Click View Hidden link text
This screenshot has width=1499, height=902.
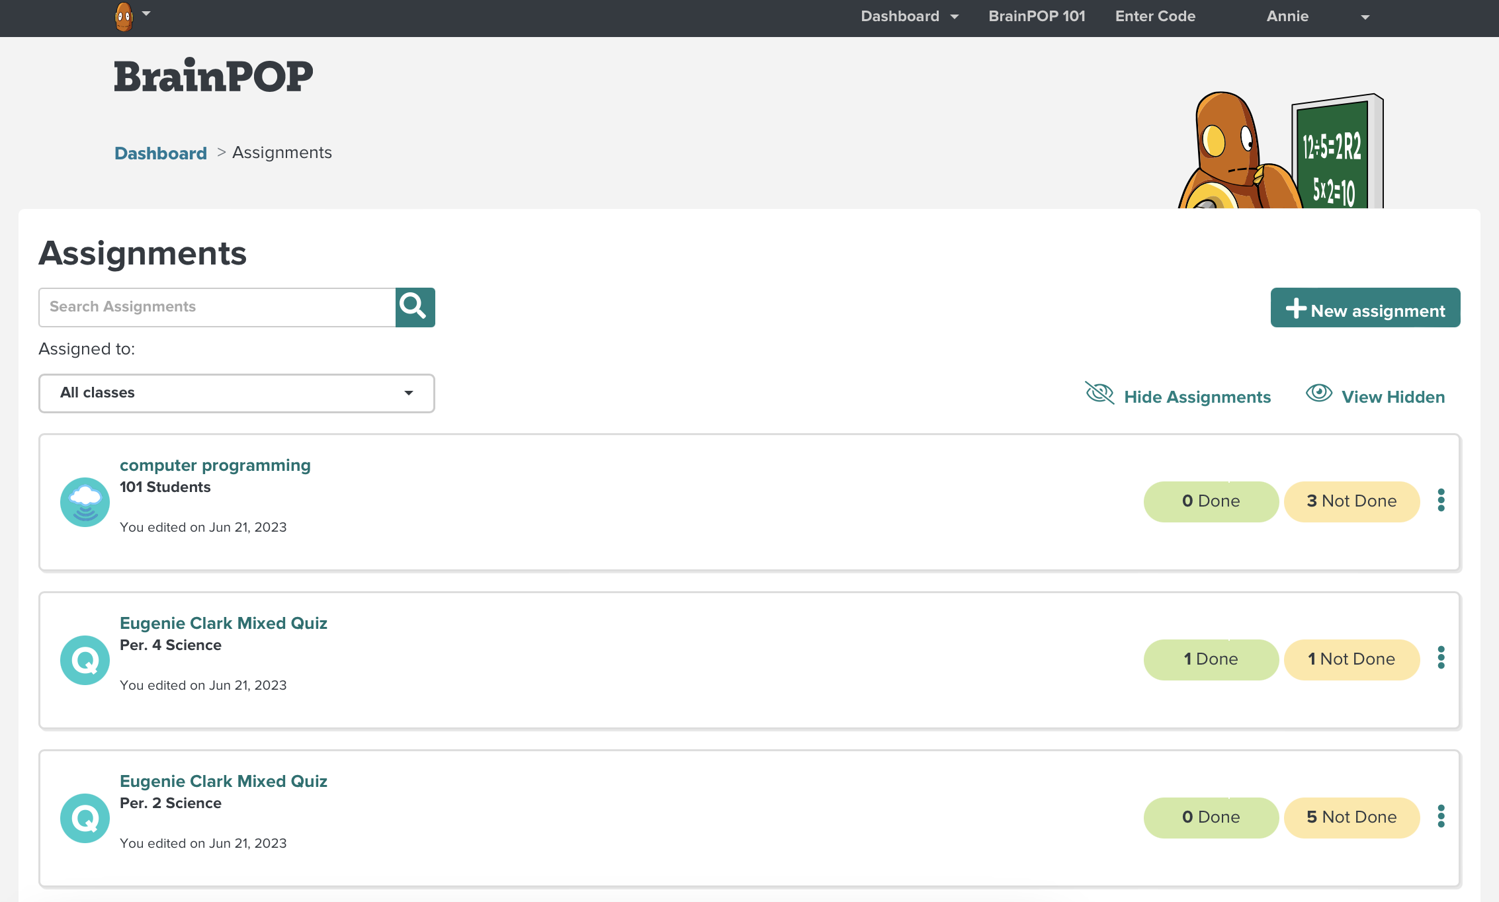coord(1393,397)
